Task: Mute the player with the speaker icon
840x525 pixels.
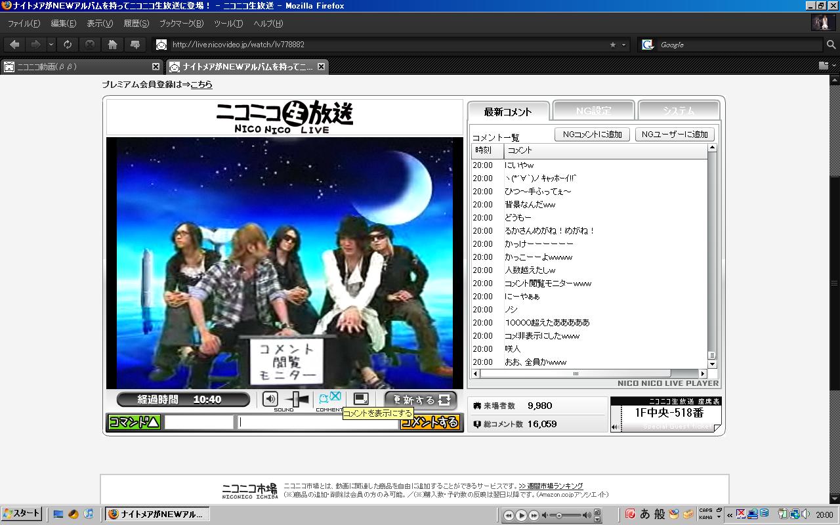Action: point(270,399)
